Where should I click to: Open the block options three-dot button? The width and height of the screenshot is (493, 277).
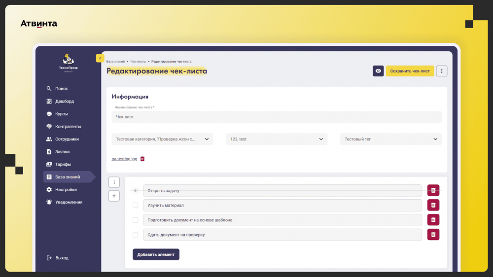point(114,182)
